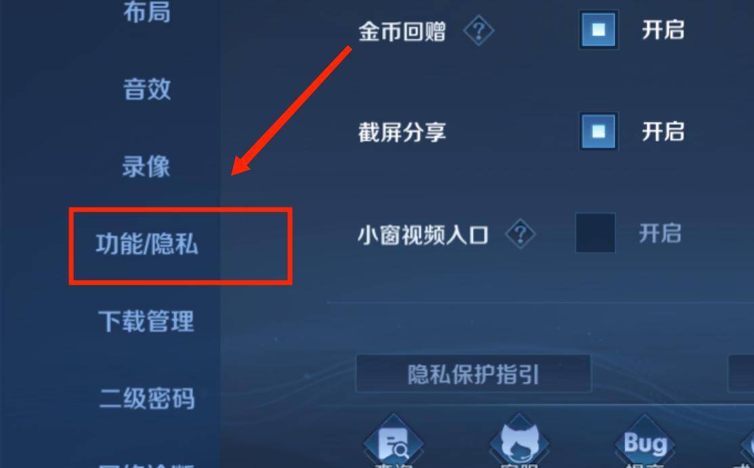Screen dimensions: 754x468
Task: Go to the 录像 tab
Action: pos(146,166)
